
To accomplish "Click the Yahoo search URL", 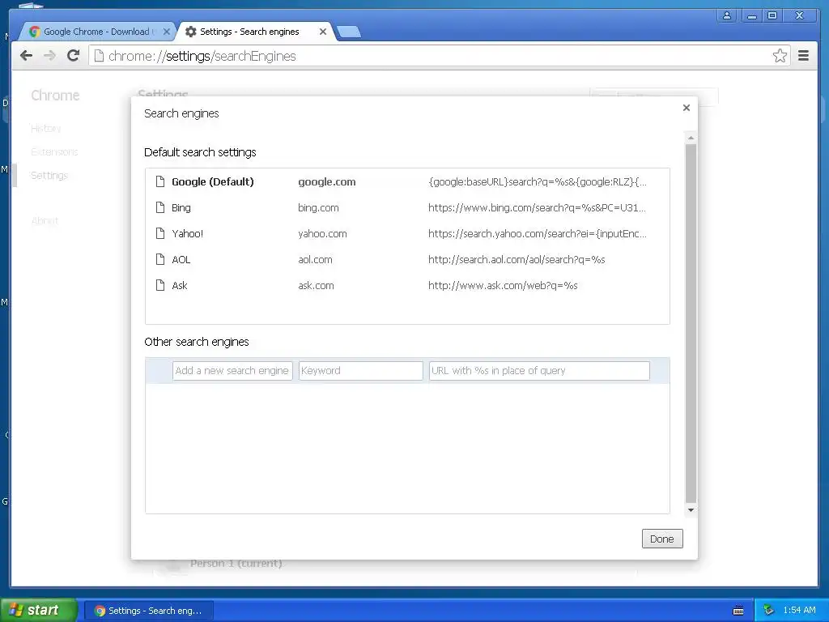I will point(538,234).
